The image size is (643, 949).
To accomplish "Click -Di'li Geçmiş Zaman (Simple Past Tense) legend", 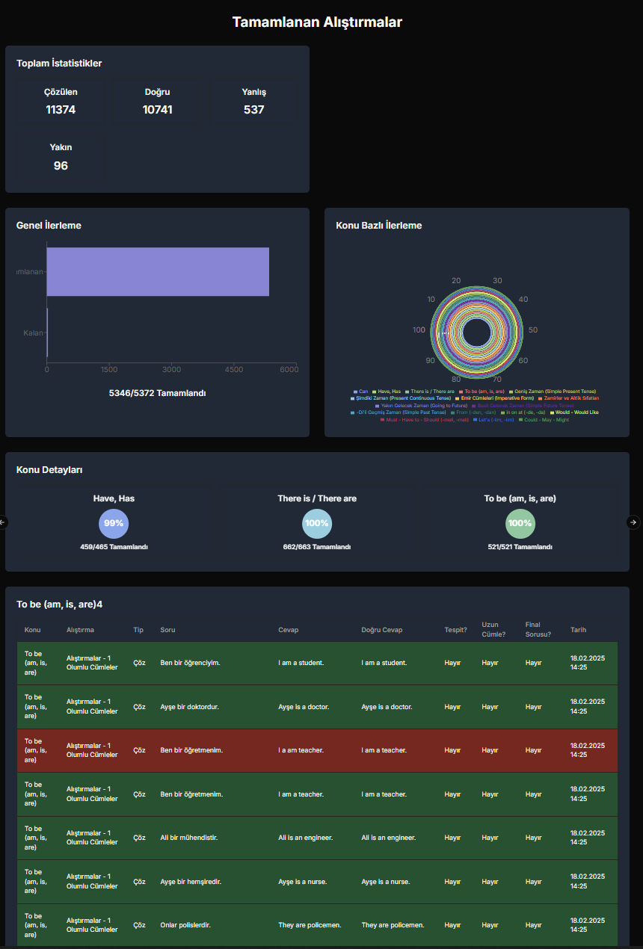I will [399, 412].
